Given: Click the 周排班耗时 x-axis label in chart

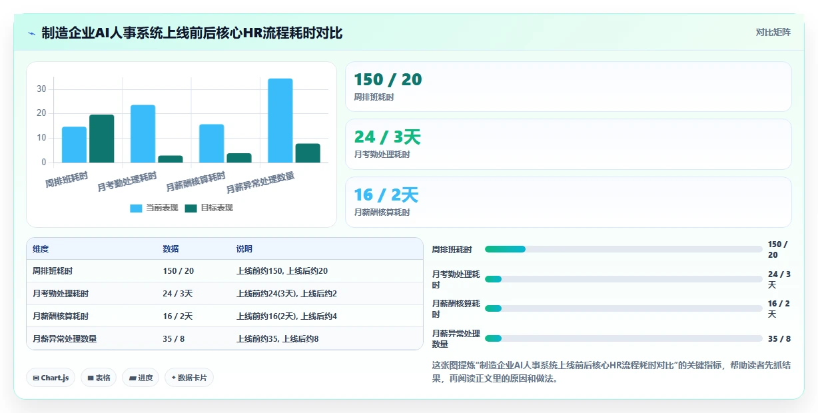Looking at the screenshot, I should 67,180.
